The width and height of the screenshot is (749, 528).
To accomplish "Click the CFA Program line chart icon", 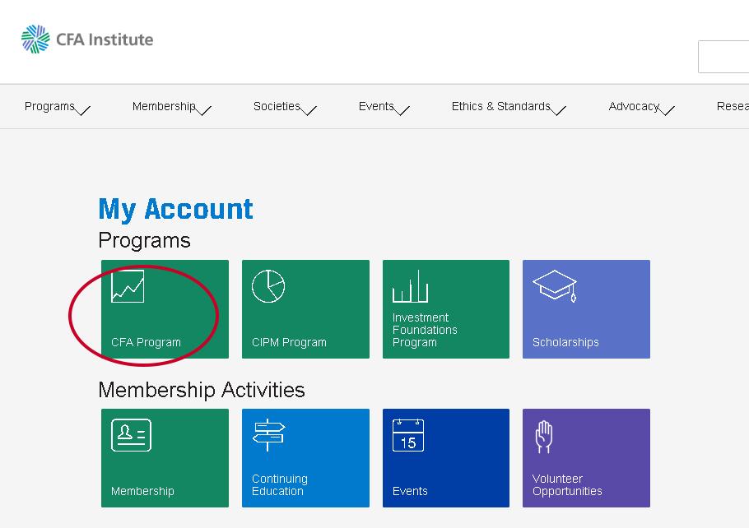I will (x=128, y=286).
